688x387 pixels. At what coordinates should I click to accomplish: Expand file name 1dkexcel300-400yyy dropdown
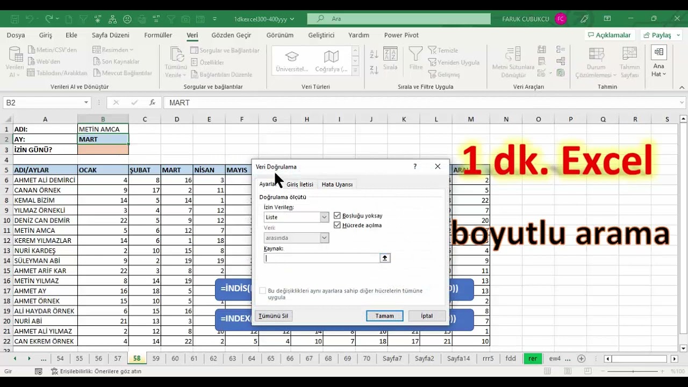292,19
